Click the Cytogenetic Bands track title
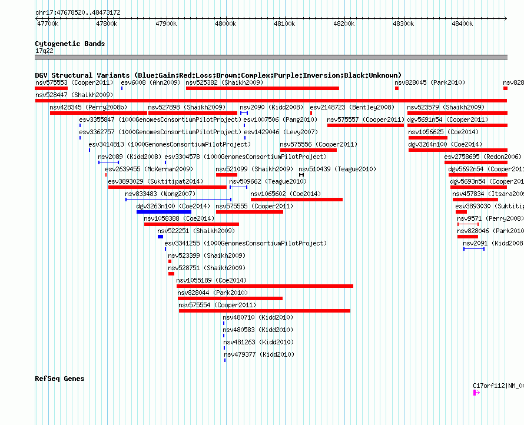524x425 pixels. [x=70, y=44]
